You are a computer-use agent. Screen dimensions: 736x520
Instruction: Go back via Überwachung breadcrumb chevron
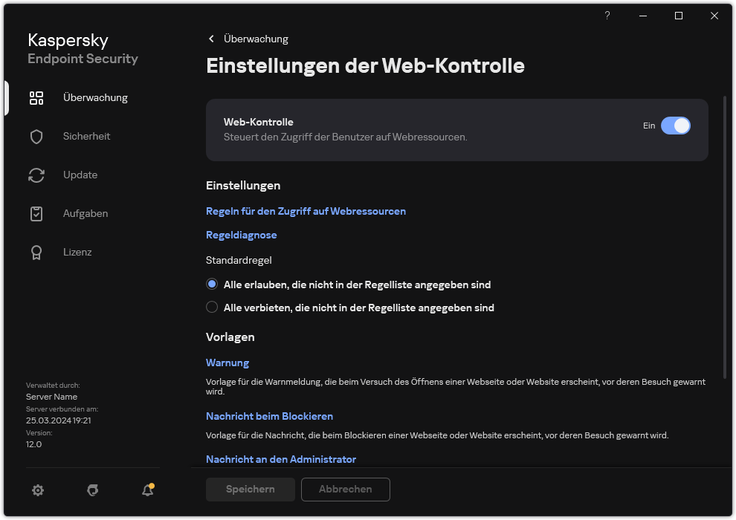coord(211,39)
